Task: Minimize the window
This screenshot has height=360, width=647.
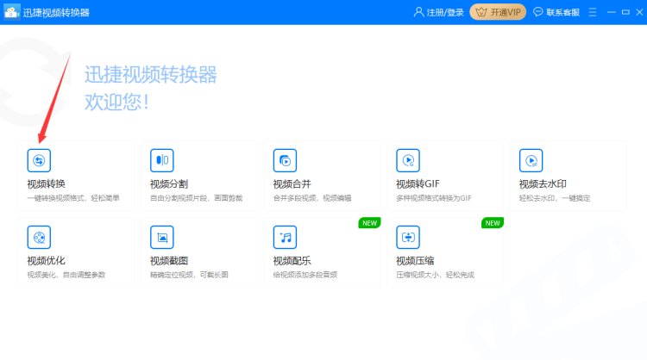Action: tap(612, 12)
